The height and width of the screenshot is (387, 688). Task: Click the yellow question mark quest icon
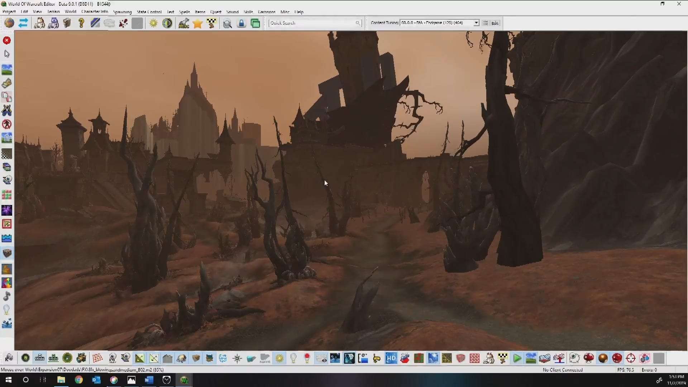pyautogui.click(x=81, y=23)
